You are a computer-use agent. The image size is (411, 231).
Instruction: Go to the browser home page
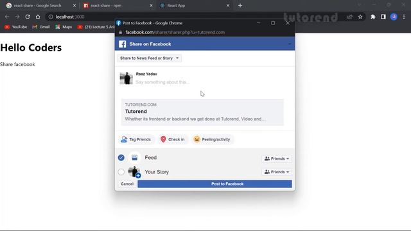[38, 17]
